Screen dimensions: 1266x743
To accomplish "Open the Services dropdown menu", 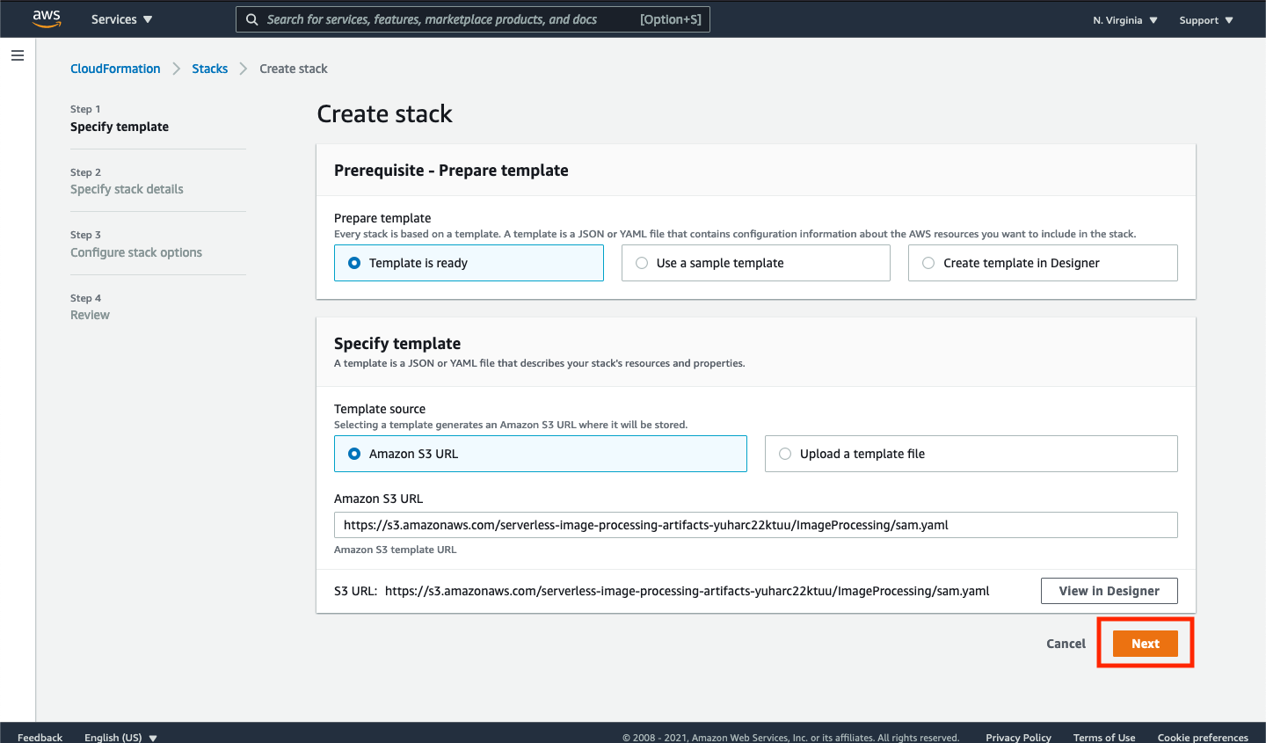I will click(x=121, y=19).
